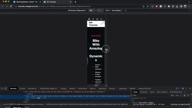Image resolution: width=192 pixels, height=108 pixels.
Task: Switch to 'Seite bearbeiten Home' tab
Action: (x=27, y=2)
